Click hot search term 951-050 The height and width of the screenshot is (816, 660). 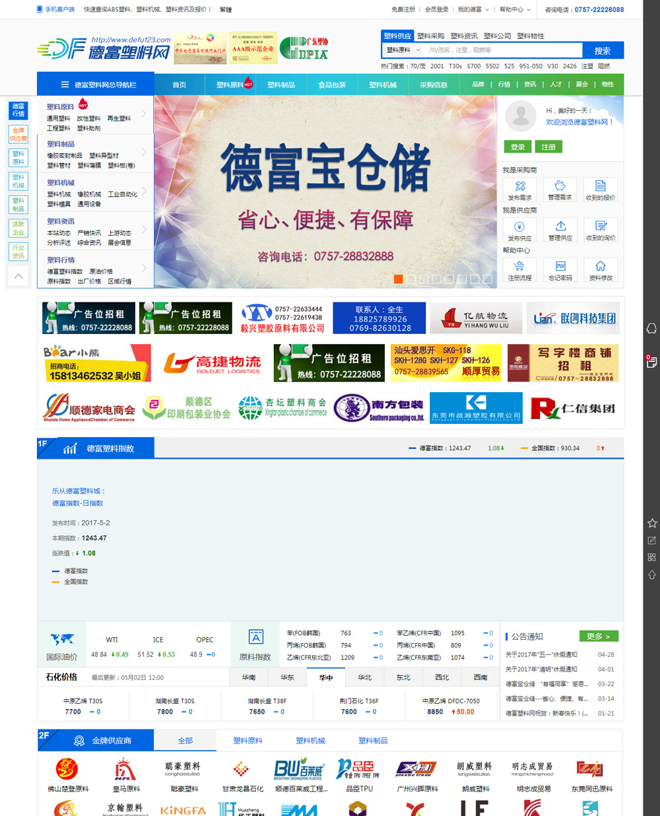531,66
